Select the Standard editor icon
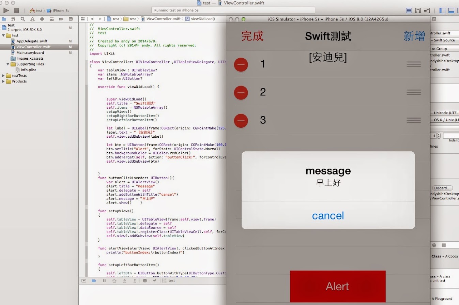459x305 pixels. 409,11
